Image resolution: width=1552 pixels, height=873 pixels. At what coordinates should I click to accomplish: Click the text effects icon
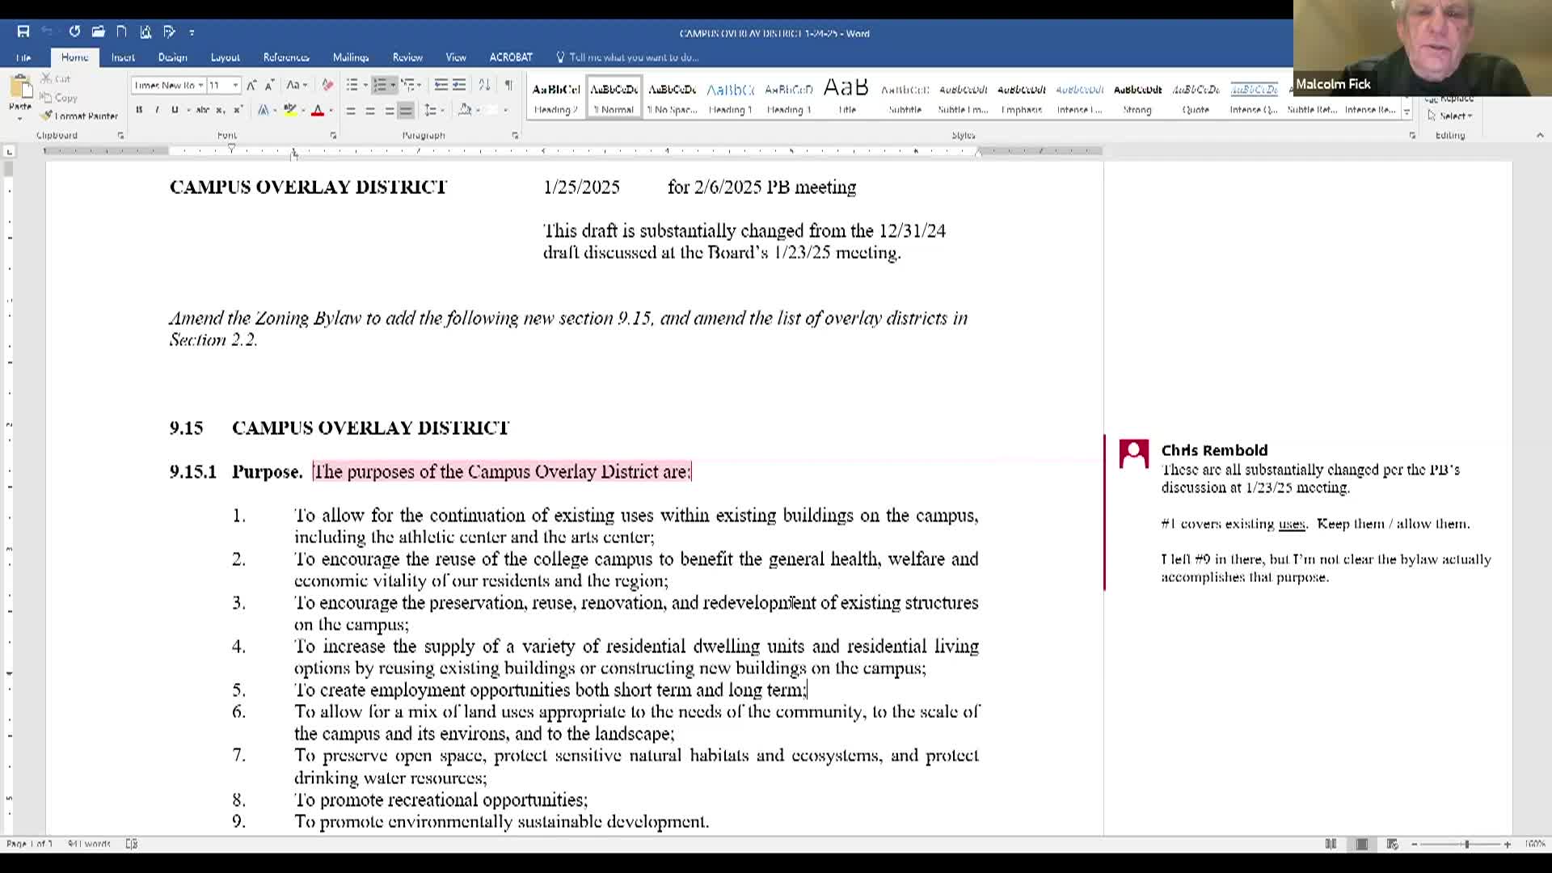click(x=264, y=110)
